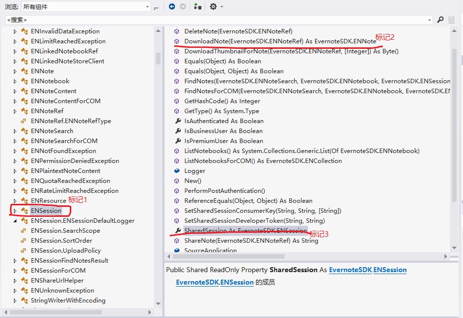Click the IsAuthenticated property wrench icon

[178, 121]
